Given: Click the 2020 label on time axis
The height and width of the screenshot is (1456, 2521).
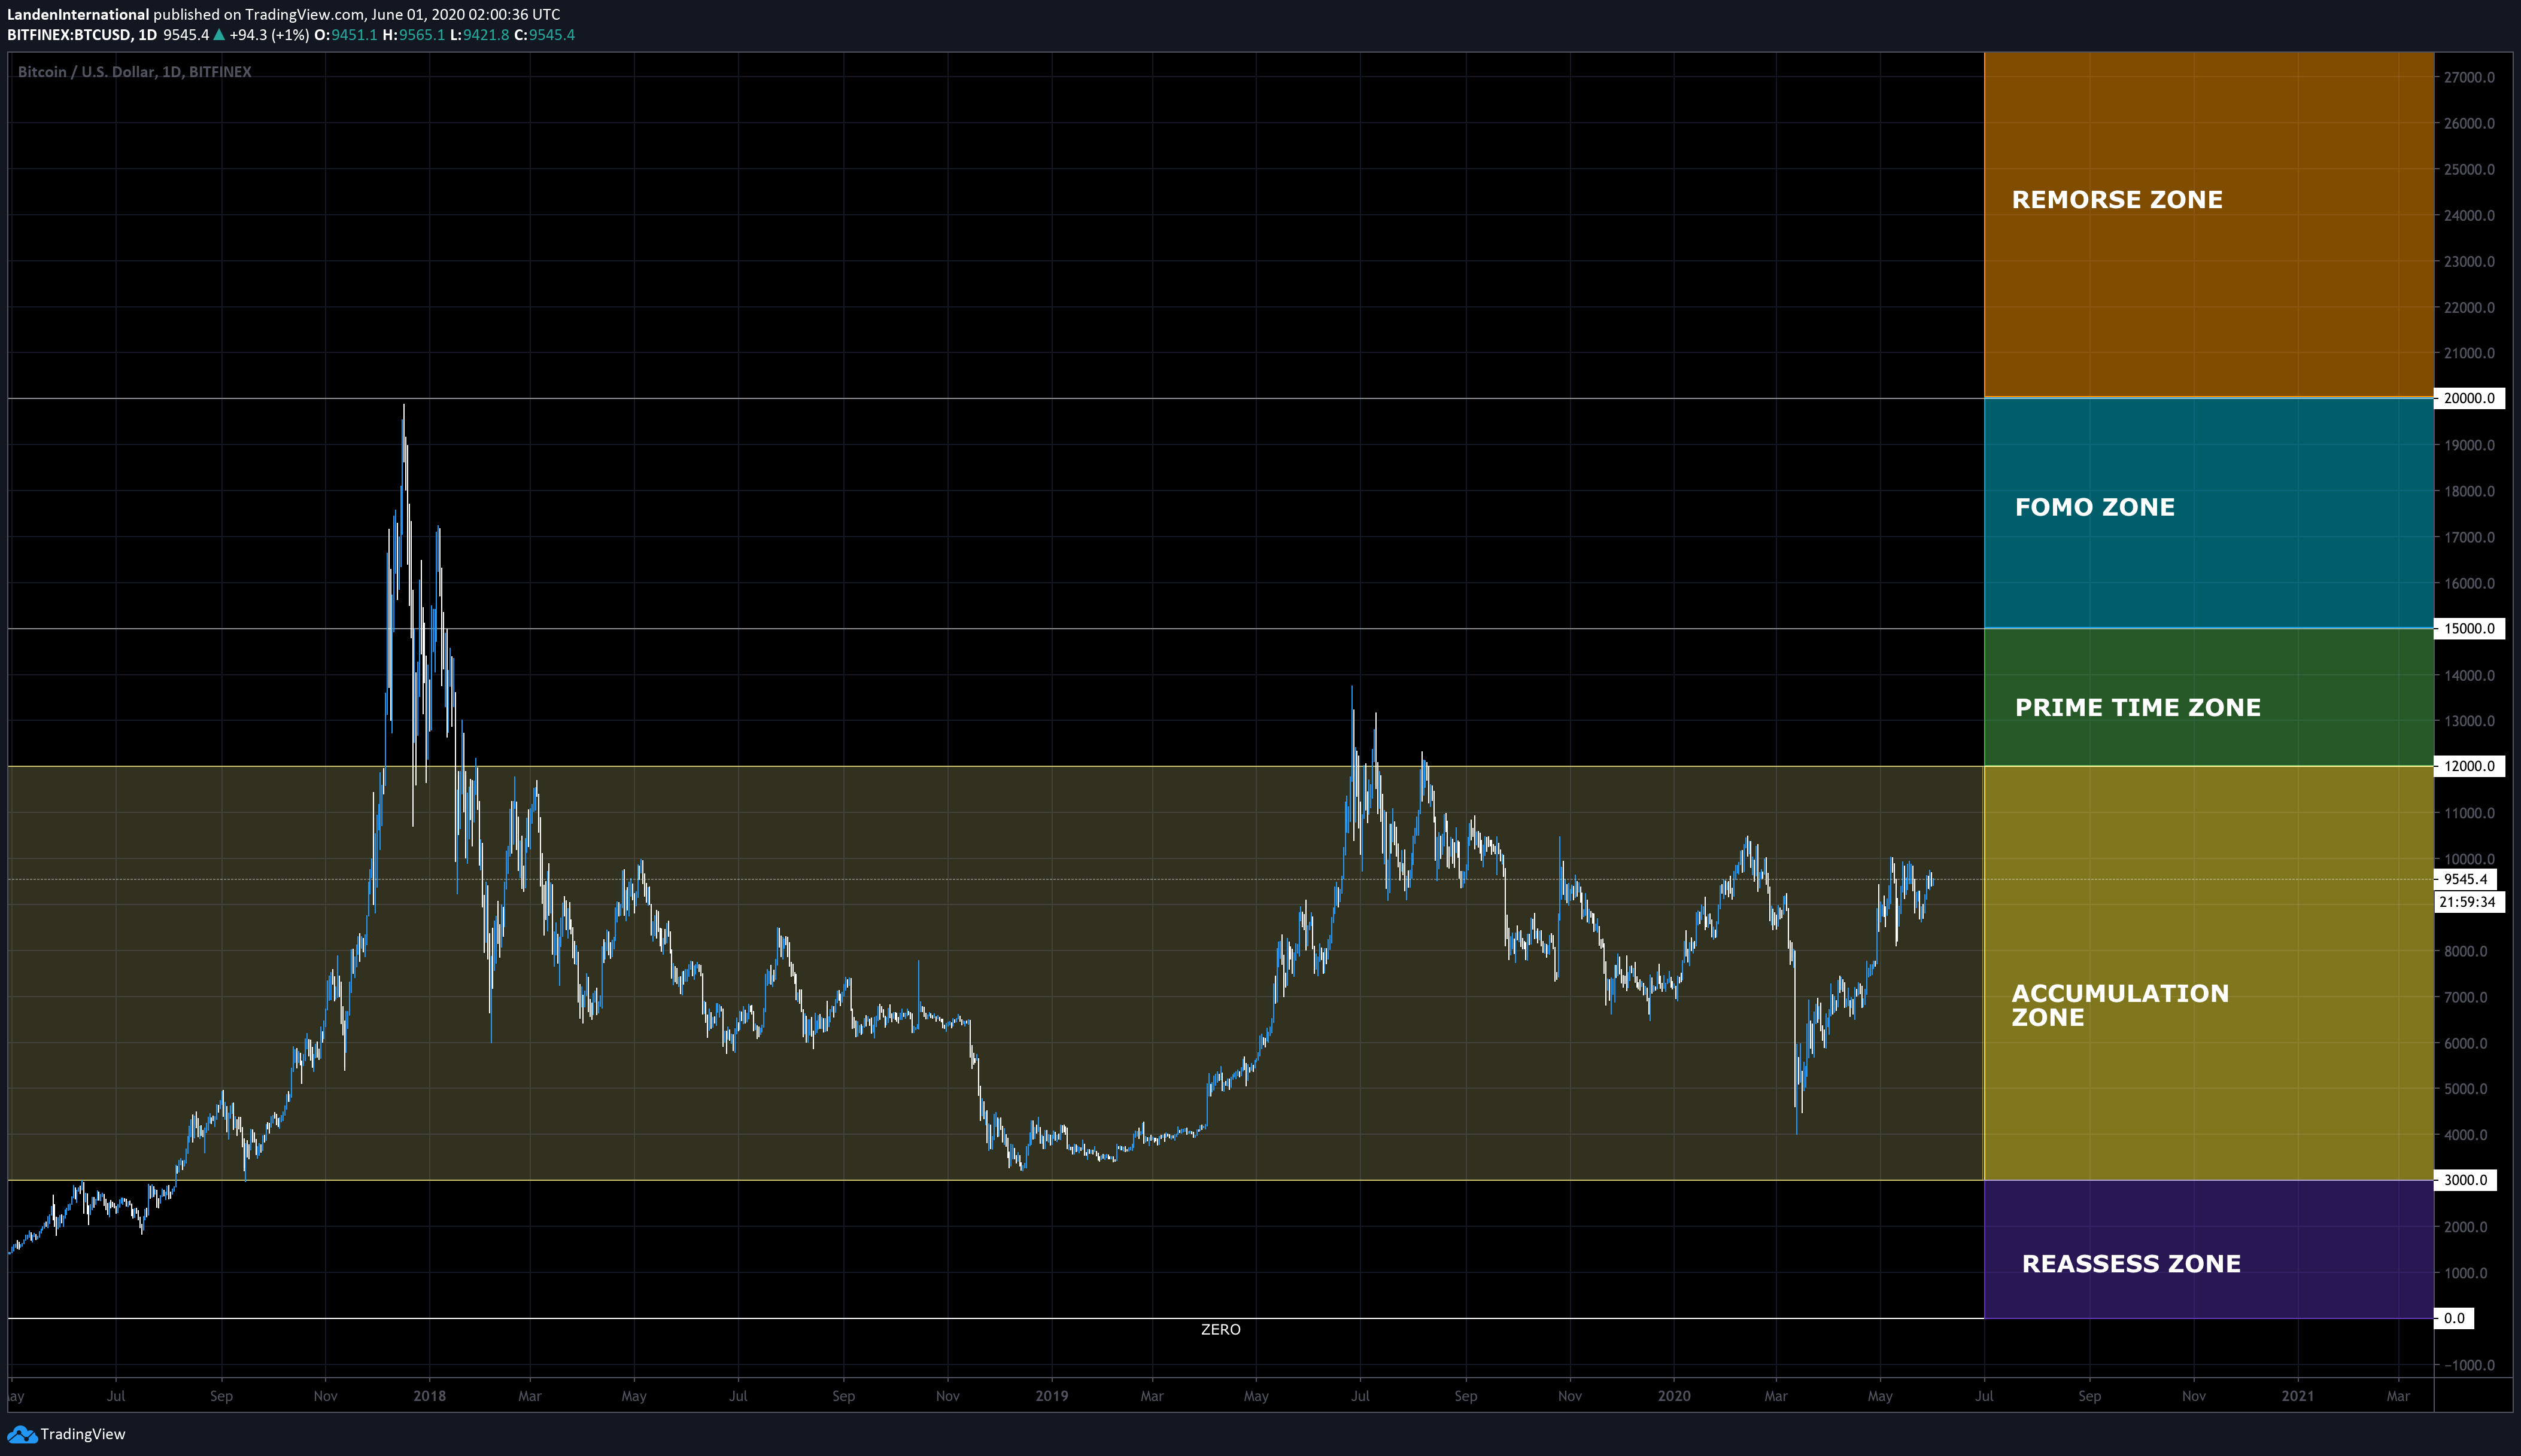Looking at the screenshot, I should pos(1673,1396).
